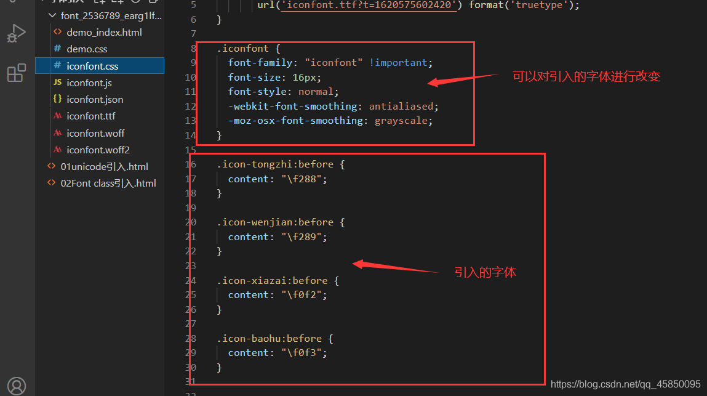The image size is (707, 396).
Task: Open 01unicode引入.html file
Action: pyautogui.click(x=104, y=167)
